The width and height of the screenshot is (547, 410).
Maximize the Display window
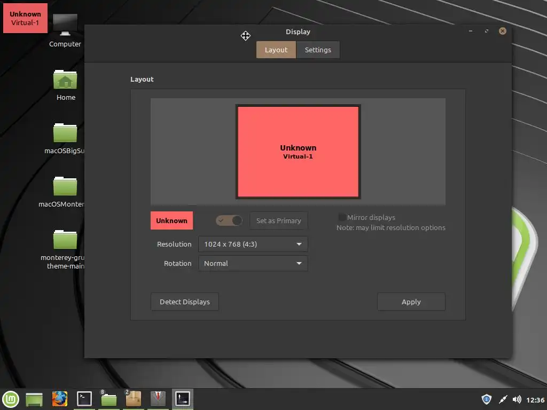coord(487,31)
